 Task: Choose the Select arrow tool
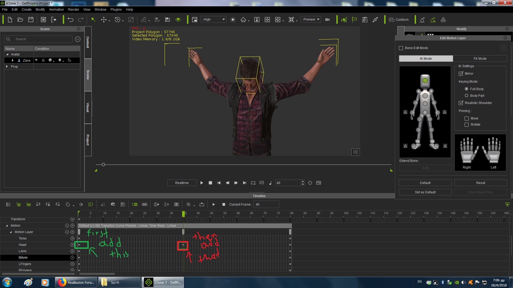[93, 19]
